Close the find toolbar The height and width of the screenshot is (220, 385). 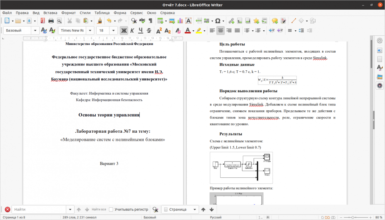pos(7,209)
